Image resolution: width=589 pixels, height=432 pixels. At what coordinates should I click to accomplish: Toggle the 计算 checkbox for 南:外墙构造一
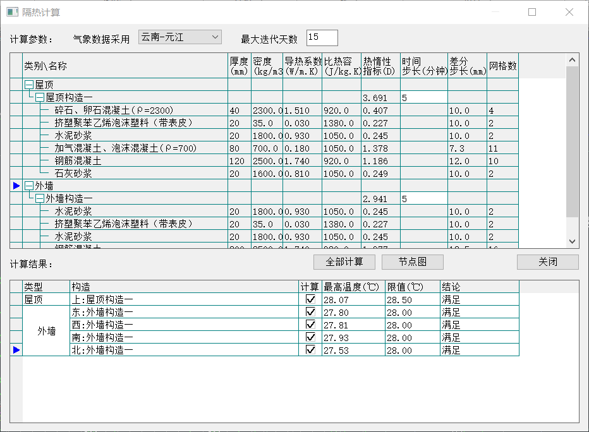[310, 337]
